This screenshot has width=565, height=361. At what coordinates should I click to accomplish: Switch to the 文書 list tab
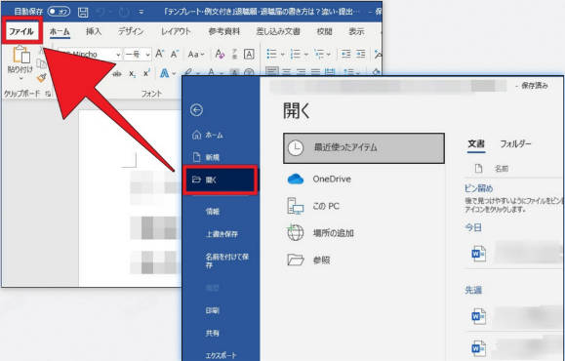click(x=476, y=144)
